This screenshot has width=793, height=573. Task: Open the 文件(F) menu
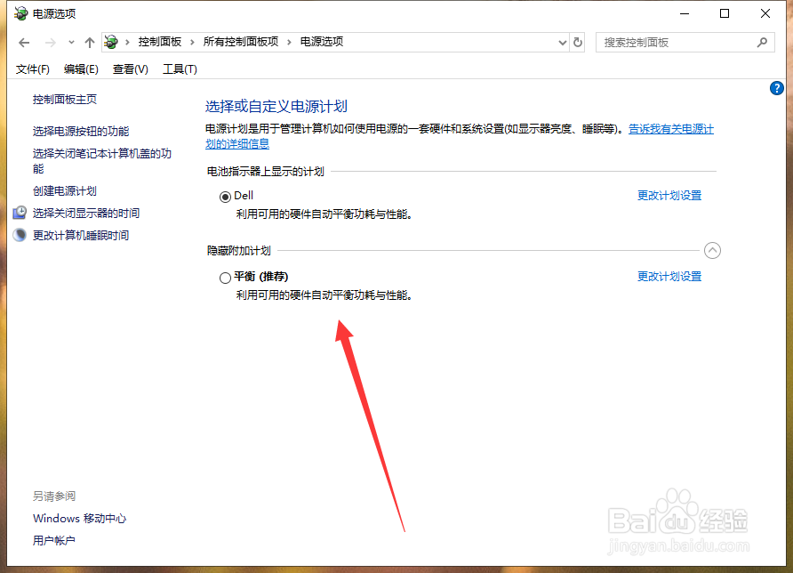click(32, 69)
